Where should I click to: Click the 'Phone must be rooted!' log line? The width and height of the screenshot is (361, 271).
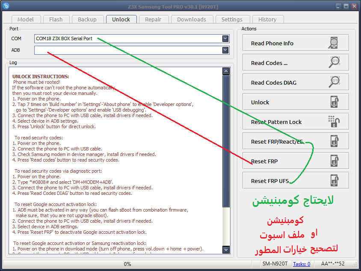point(37,82)
